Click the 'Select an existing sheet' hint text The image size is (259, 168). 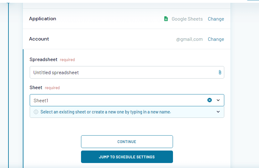(106, 112)
